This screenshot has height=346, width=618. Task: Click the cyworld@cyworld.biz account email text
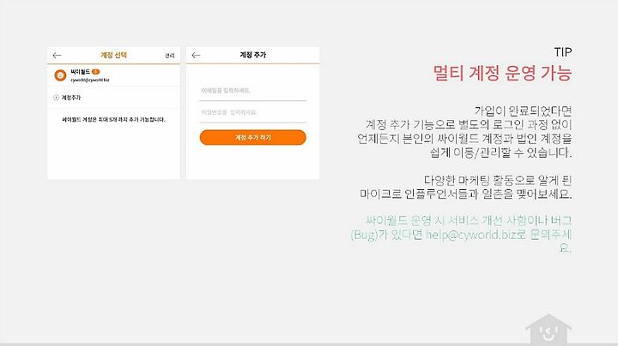point(90,80)
